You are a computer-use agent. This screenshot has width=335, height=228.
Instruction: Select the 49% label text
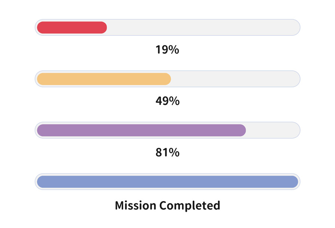click(x=167, y=101)
